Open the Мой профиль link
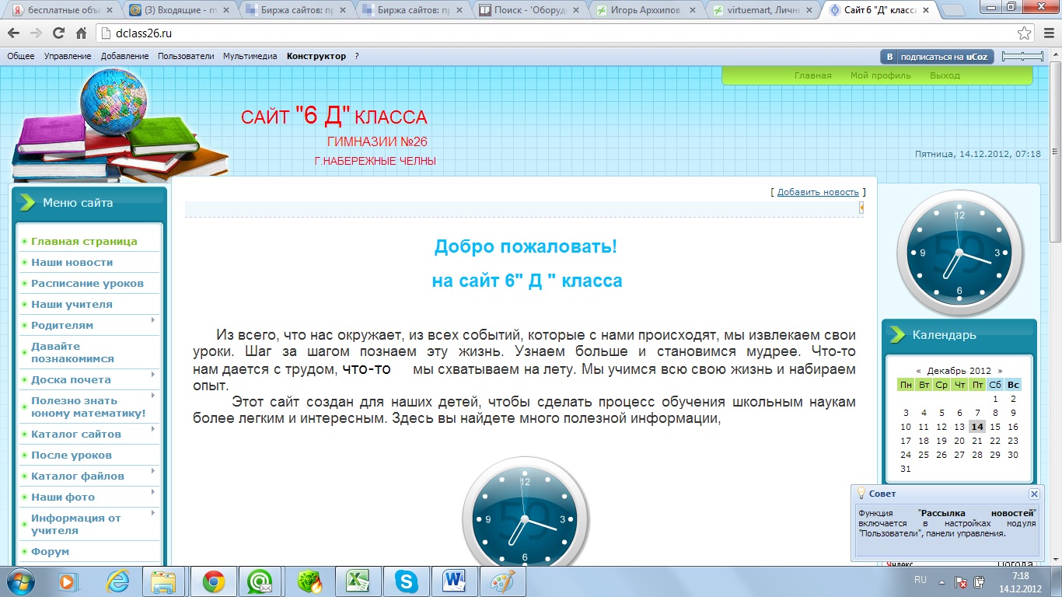This screenshot has width=1062, height=597. coord(880,75)
